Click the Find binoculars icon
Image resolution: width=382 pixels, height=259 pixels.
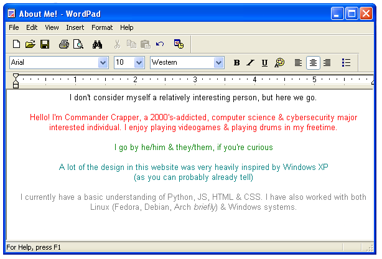coord(97,45)
